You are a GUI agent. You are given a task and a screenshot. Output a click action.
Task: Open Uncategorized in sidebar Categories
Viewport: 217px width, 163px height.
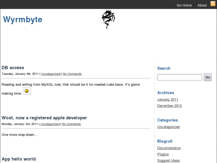[168, 127]
